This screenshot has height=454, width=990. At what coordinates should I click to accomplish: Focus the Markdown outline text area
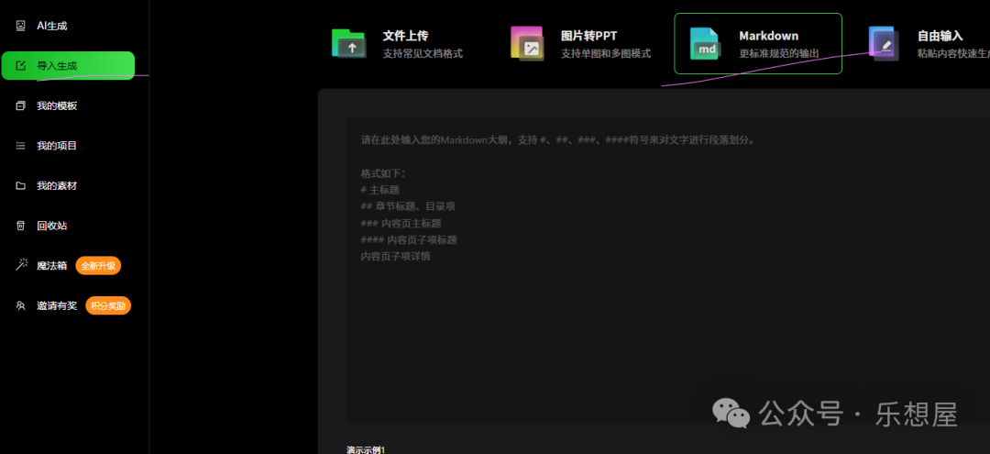click(667, 271)
